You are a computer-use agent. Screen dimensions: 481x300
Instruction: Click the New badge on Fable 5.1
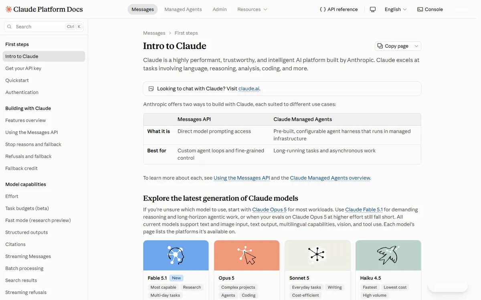[x=176, y=278]
